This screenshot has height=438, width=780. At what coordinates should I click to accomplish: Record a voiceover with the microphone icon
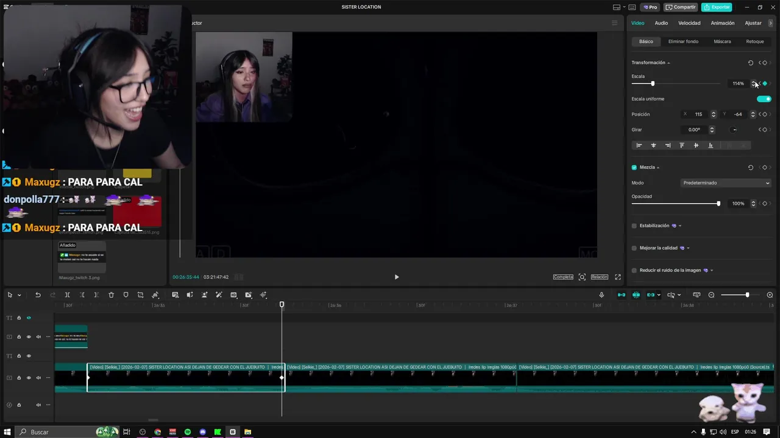coord(601,295)
